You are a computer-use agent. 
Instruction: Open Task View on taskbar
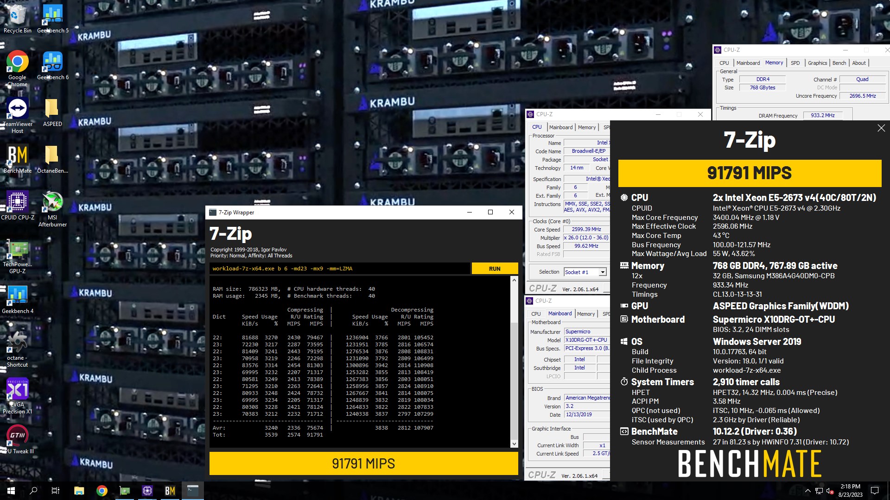tap(56, 491)
